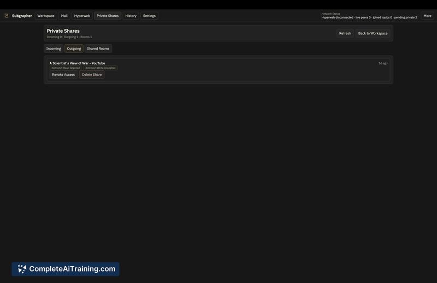Image resolution: width=437 pixels, height=283 pixels.
Task: Click Back to Workspace
Action: click(x=373, y=33)
